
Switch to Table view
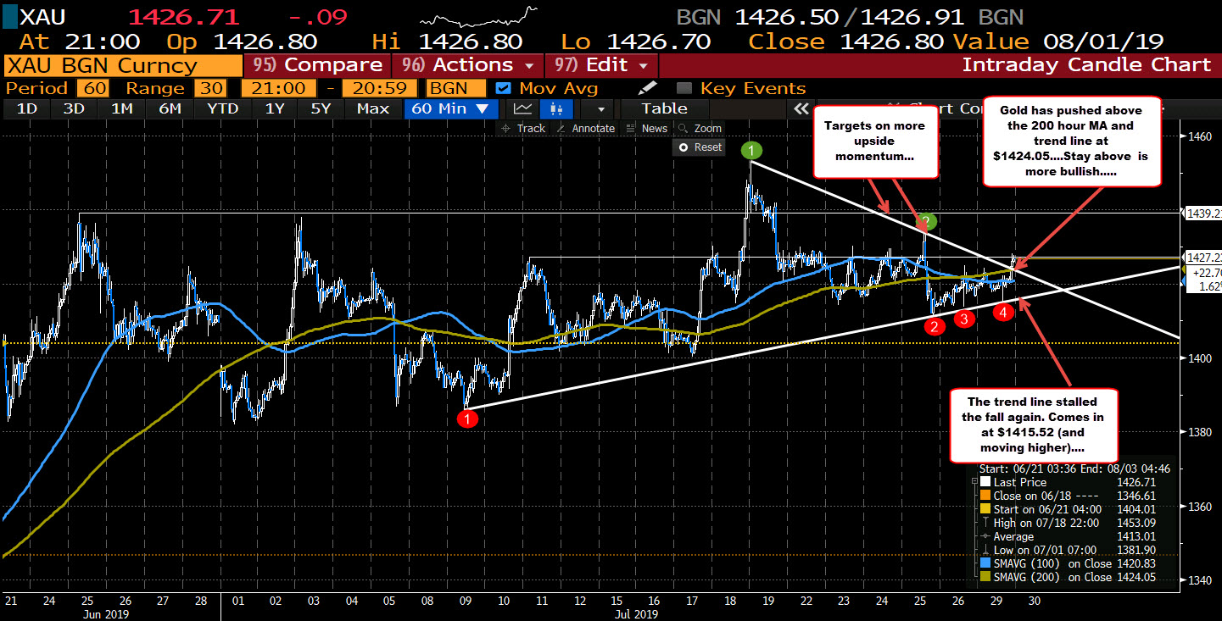664,108
